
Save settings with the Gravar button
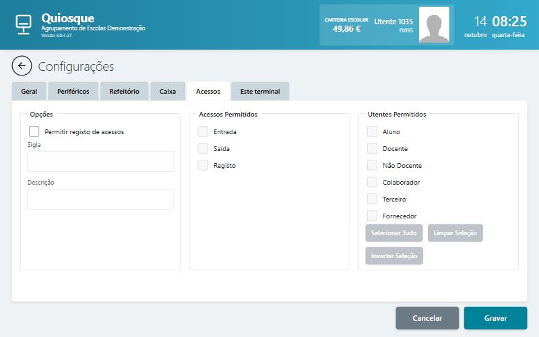point(495,318)
